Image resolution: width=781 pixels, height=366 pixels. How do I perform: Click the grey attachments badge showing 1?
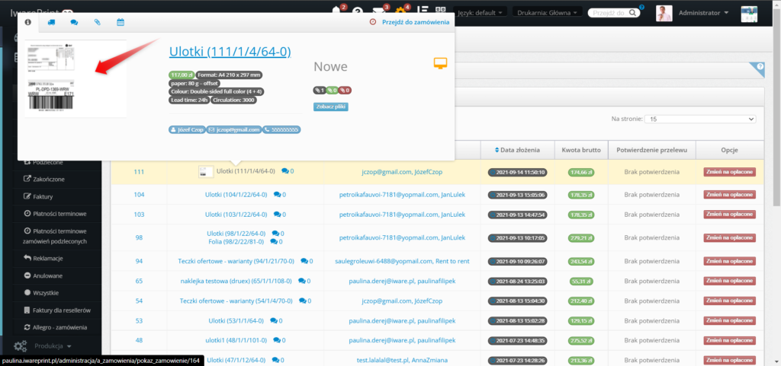pyautogui.click(x=320, y=91)
